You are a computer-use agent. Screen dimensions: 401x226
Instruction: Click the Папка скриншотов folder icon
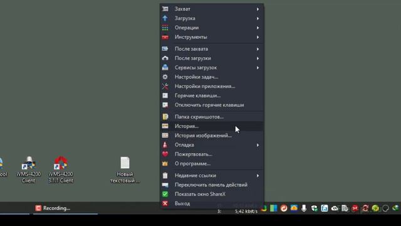(x=165, y=117)
